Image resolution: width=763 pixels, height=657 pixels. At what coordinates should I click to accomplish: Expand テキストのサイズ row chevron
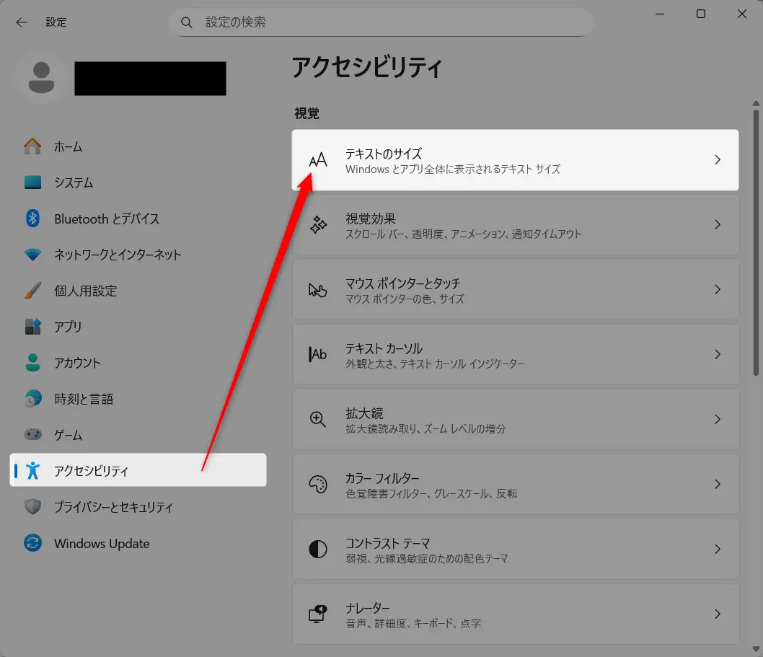coord(718,159)
